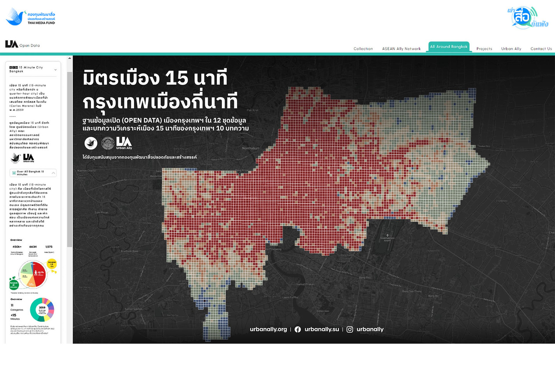Open the Collection menu item

click(x=363, y=49)
